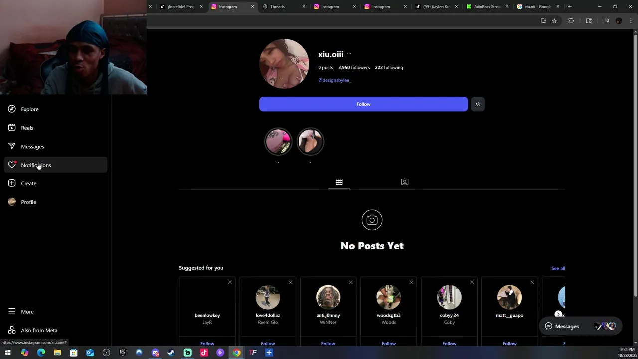Follow cobyy.24 from suggestions
Image resolution: width=638 pixels, height=359 pixels.
(x=449, y=343)
